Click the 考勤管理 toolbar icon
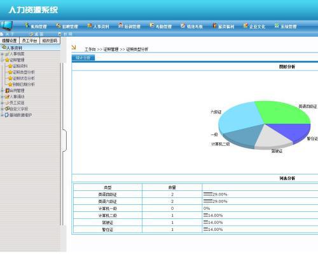 click(152, 25)
